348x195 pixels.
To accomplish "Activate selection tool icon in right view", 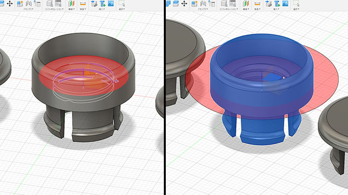I will click(296, 3).
